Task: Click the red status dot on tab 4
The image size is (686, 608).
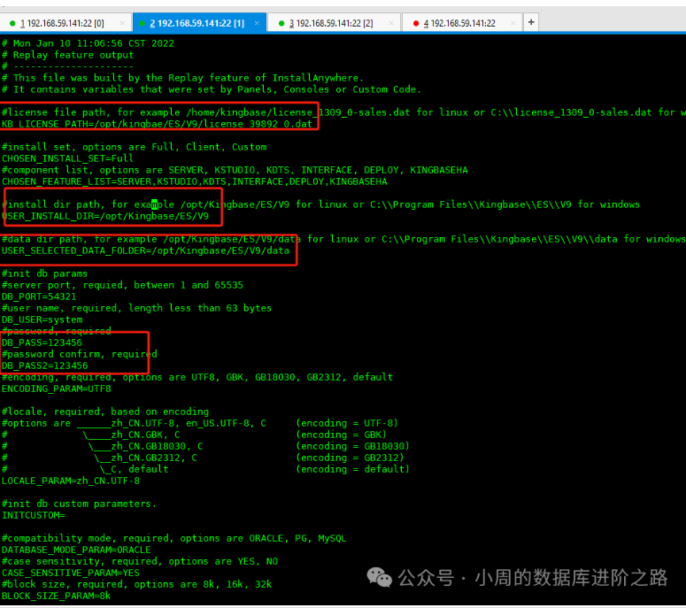Action: (x=416, y=23)
